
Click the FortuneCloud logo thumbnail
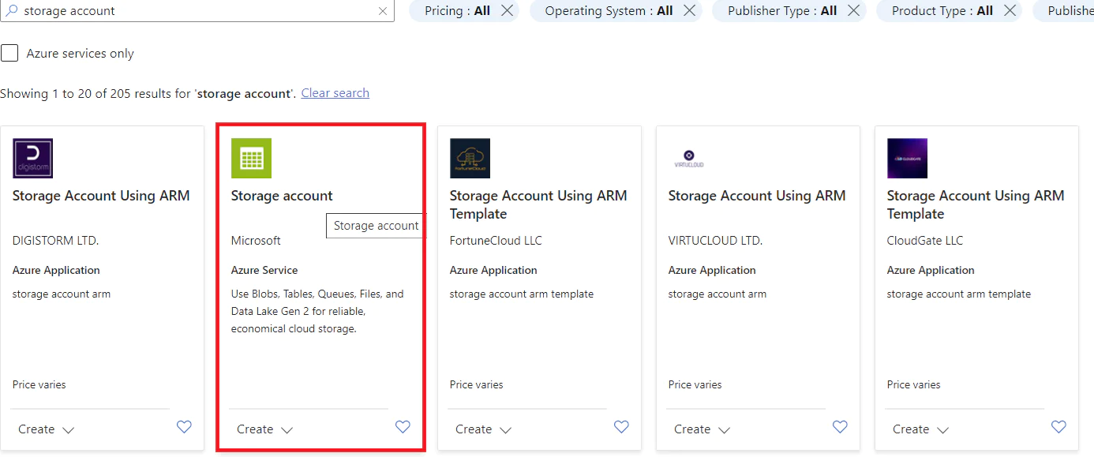point(470,158)
